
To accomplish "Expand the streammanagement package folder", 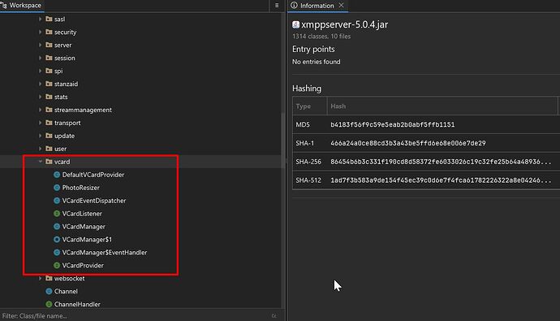I will (40, 110).
